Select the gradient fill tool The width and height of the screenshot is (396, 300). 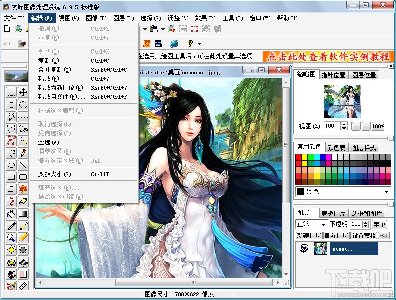click(x=23, y=214)
